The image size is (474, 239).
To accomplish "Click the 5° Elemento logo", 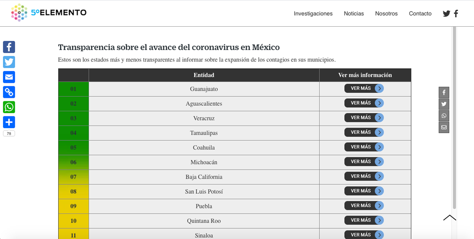I will (49, 13).
